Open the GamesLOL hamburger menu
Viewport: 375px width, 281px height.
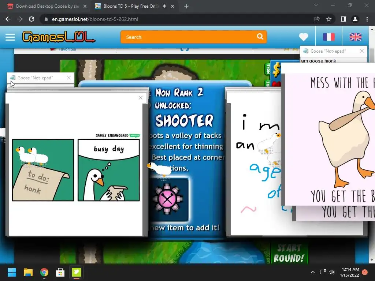click(10, 37)
